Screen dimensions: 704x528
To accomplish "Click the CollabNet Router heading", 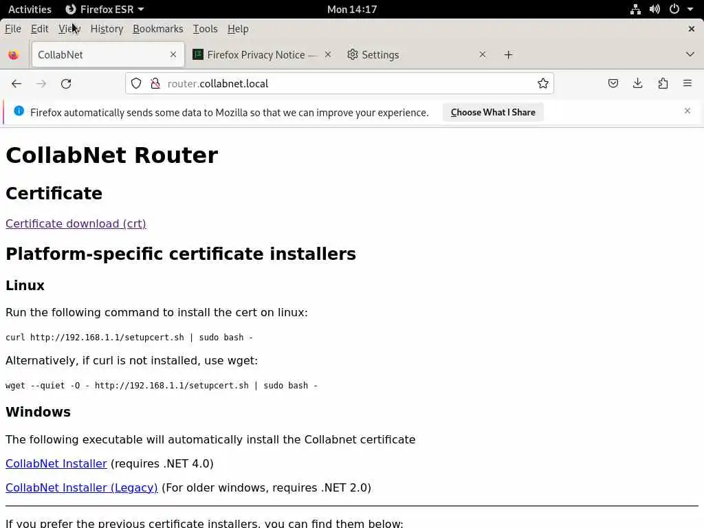I will coord(112,155).
